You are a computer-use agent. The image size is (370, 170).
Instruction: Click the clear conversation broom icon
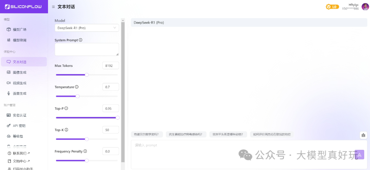pyautogui.click(x=363, y=135)
